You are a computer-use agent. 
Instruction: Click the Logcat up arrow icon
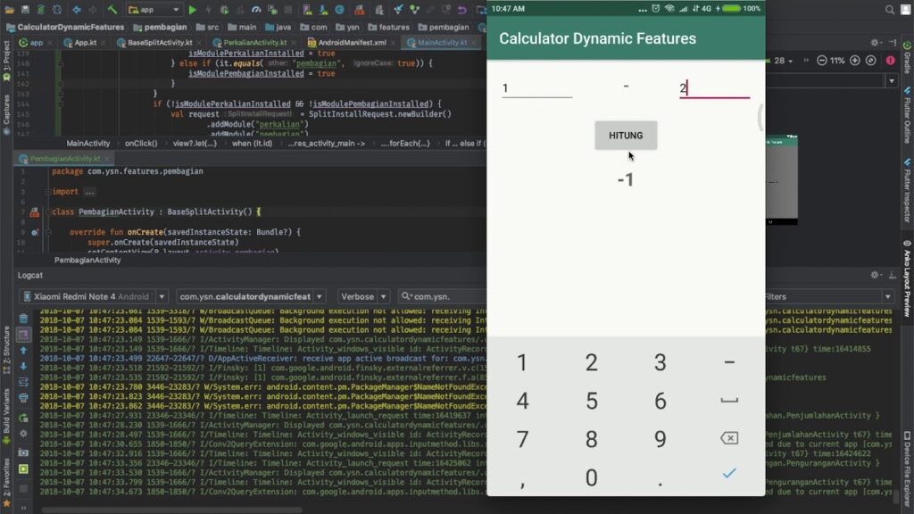pos(23,350)
